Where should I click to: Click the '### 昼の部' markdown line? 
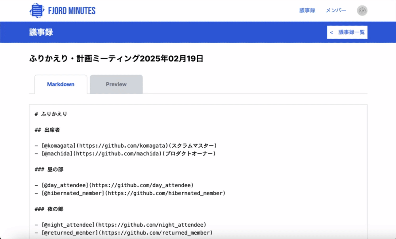[x=49, y=169]
